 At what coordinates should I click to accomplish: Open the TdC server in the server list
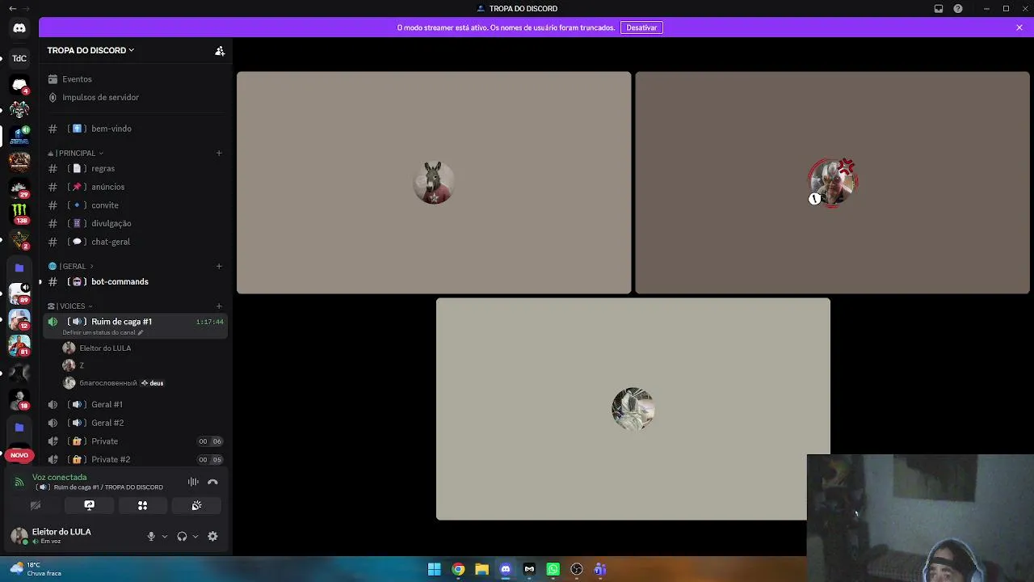click(x=19, y=58)
